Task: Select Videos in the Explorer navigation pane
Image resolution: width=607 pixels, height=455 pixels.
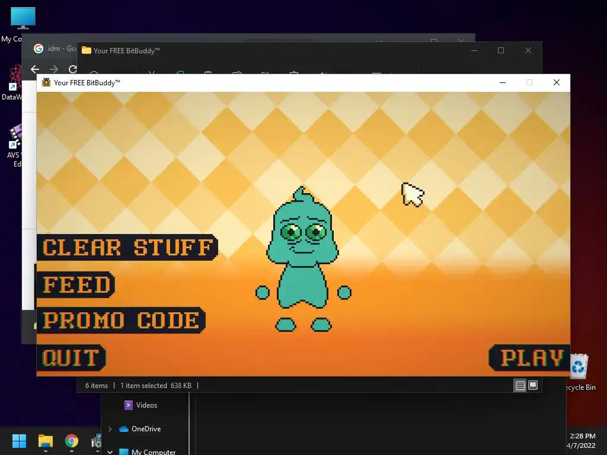Action: [x=146, y=405]
